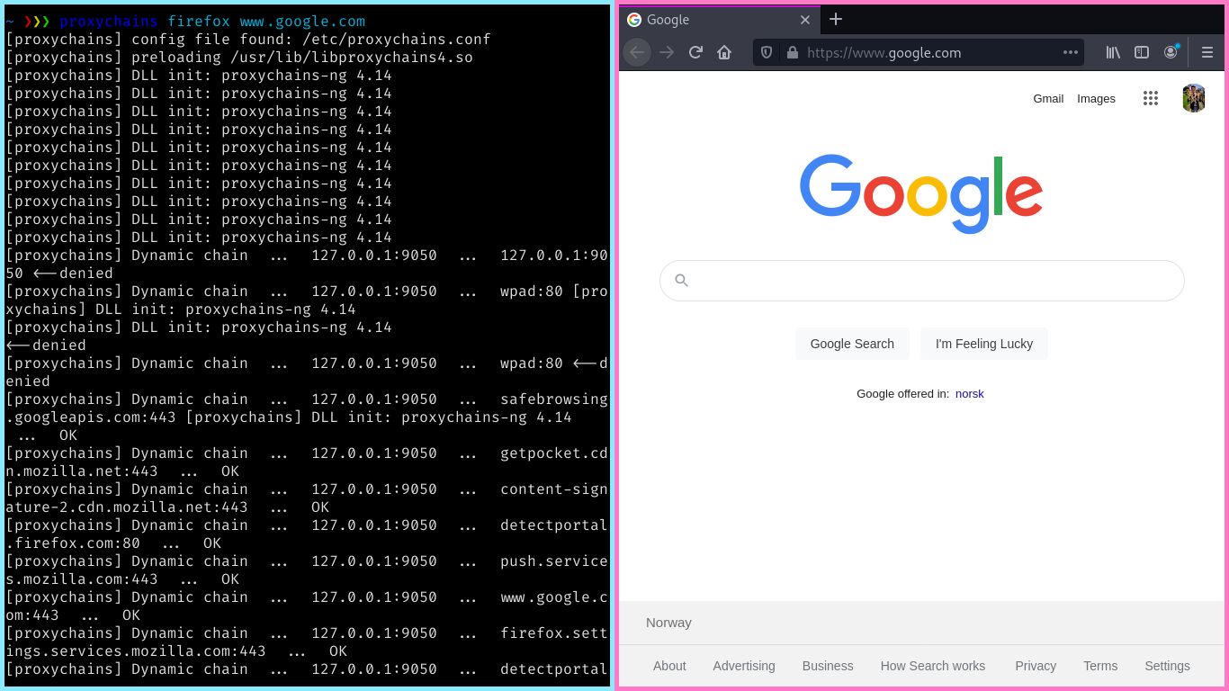Viewport: 1229px width, 691px height.
Task: Open the Gmail link
Action: [1048, 98]
